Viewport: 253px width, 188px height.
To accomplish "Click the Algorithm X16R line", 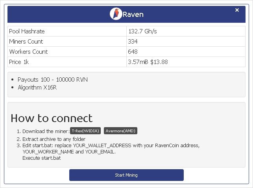I will [x=37, y=88].
